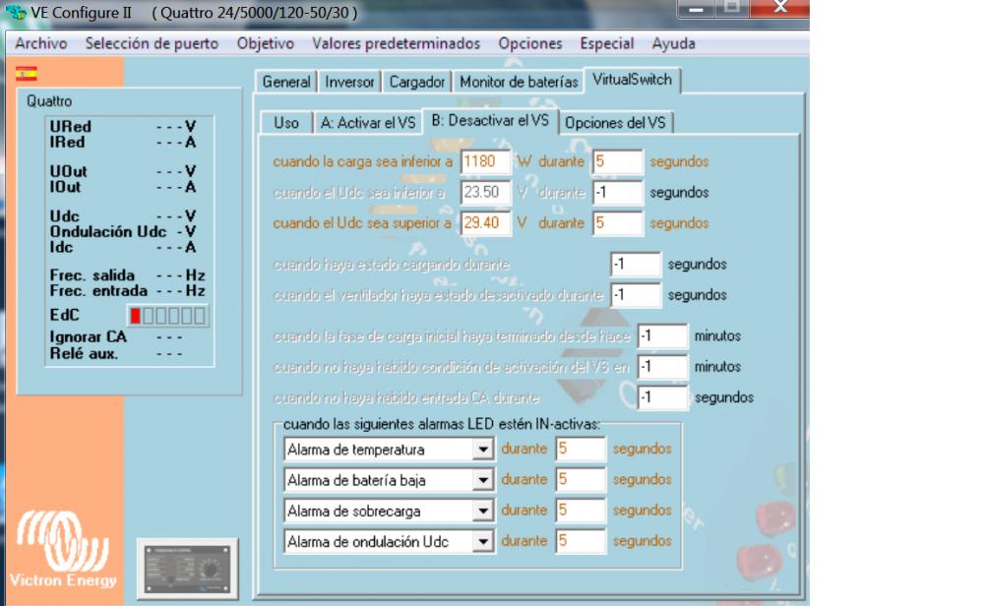Click seconds field for load inferior condition
984x606 pixels.
coord(618,162)
